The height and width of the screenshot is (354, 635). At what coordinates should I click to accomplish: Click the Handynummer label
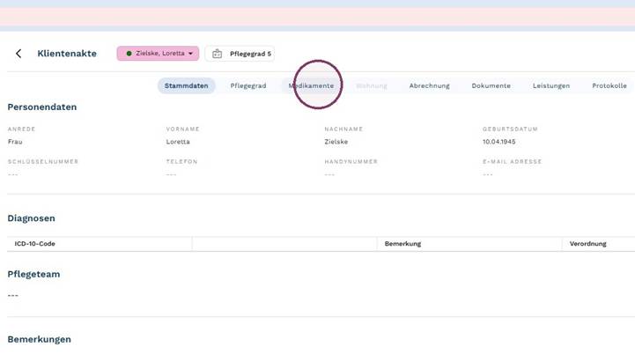351,161
